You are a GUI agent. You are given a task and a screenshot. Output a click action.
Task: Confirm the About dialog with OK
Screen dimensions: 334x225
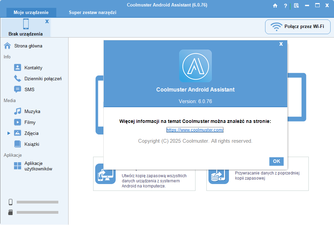276,161
